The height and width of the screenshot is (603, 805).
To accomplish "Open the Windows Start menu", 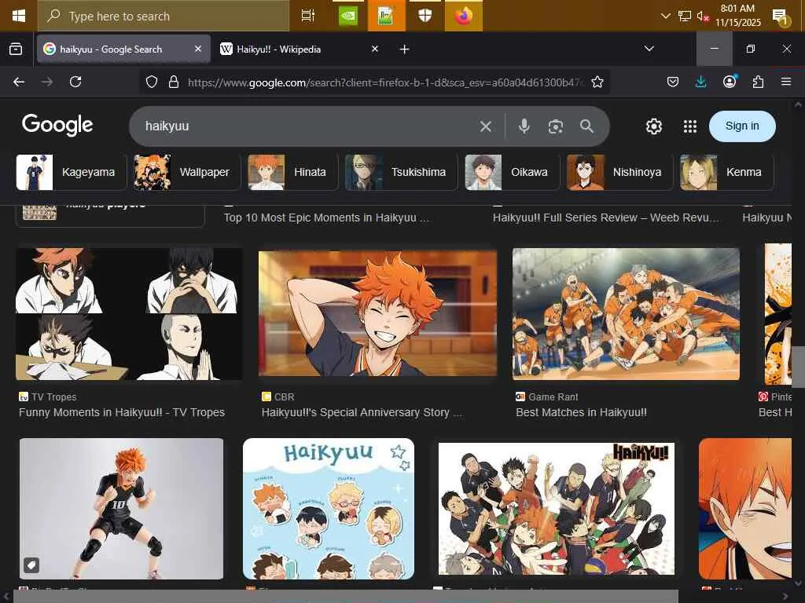I will coord(19,16).
